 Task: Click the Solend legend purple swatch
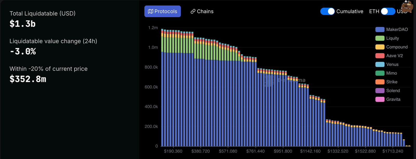tap(380, 91)
